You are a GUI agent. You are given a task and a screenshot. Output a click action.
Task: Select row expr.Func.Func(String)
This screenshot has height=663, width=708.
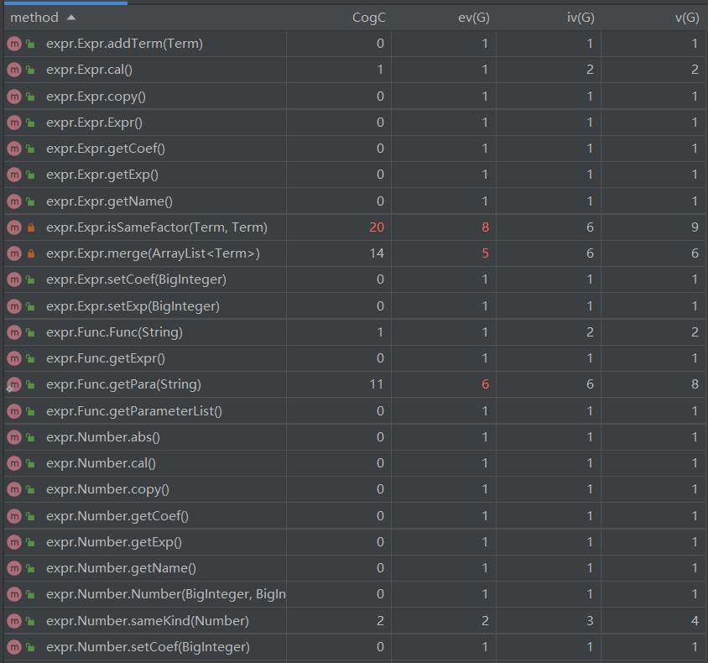tap(355, 332)
